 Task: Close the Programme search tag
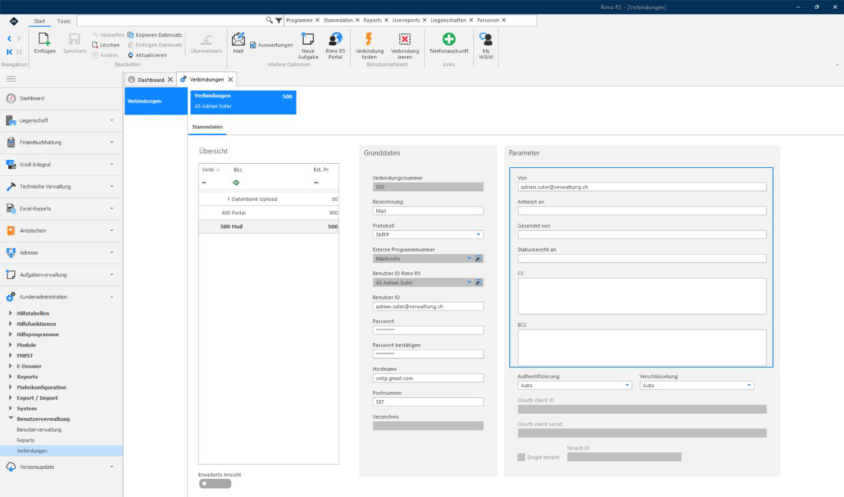coord(318,20)
